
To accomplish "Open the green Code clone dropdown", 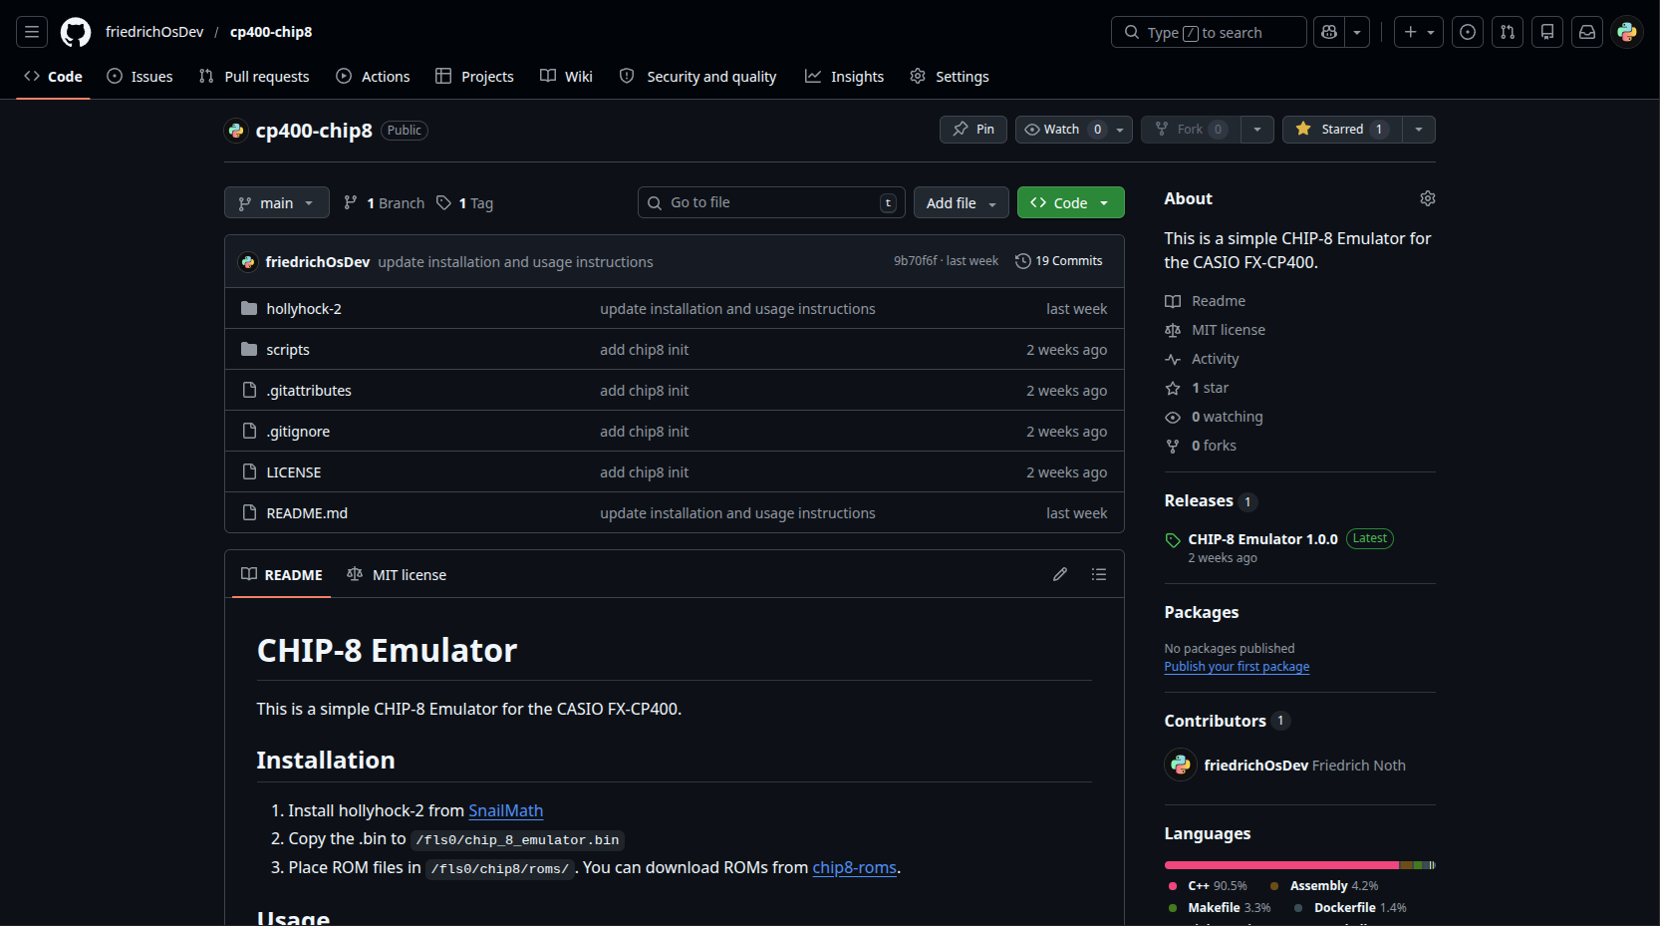I will [x=1071, y=203].
